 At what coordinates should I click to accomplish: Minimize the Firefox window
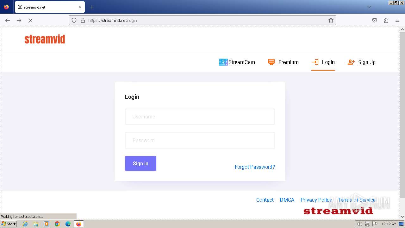(x=391, y=3)
